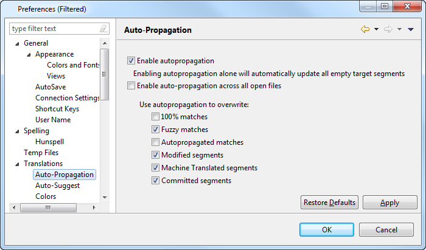Click the horizontal scrollbar thumb in tree

tap(48, 207)
